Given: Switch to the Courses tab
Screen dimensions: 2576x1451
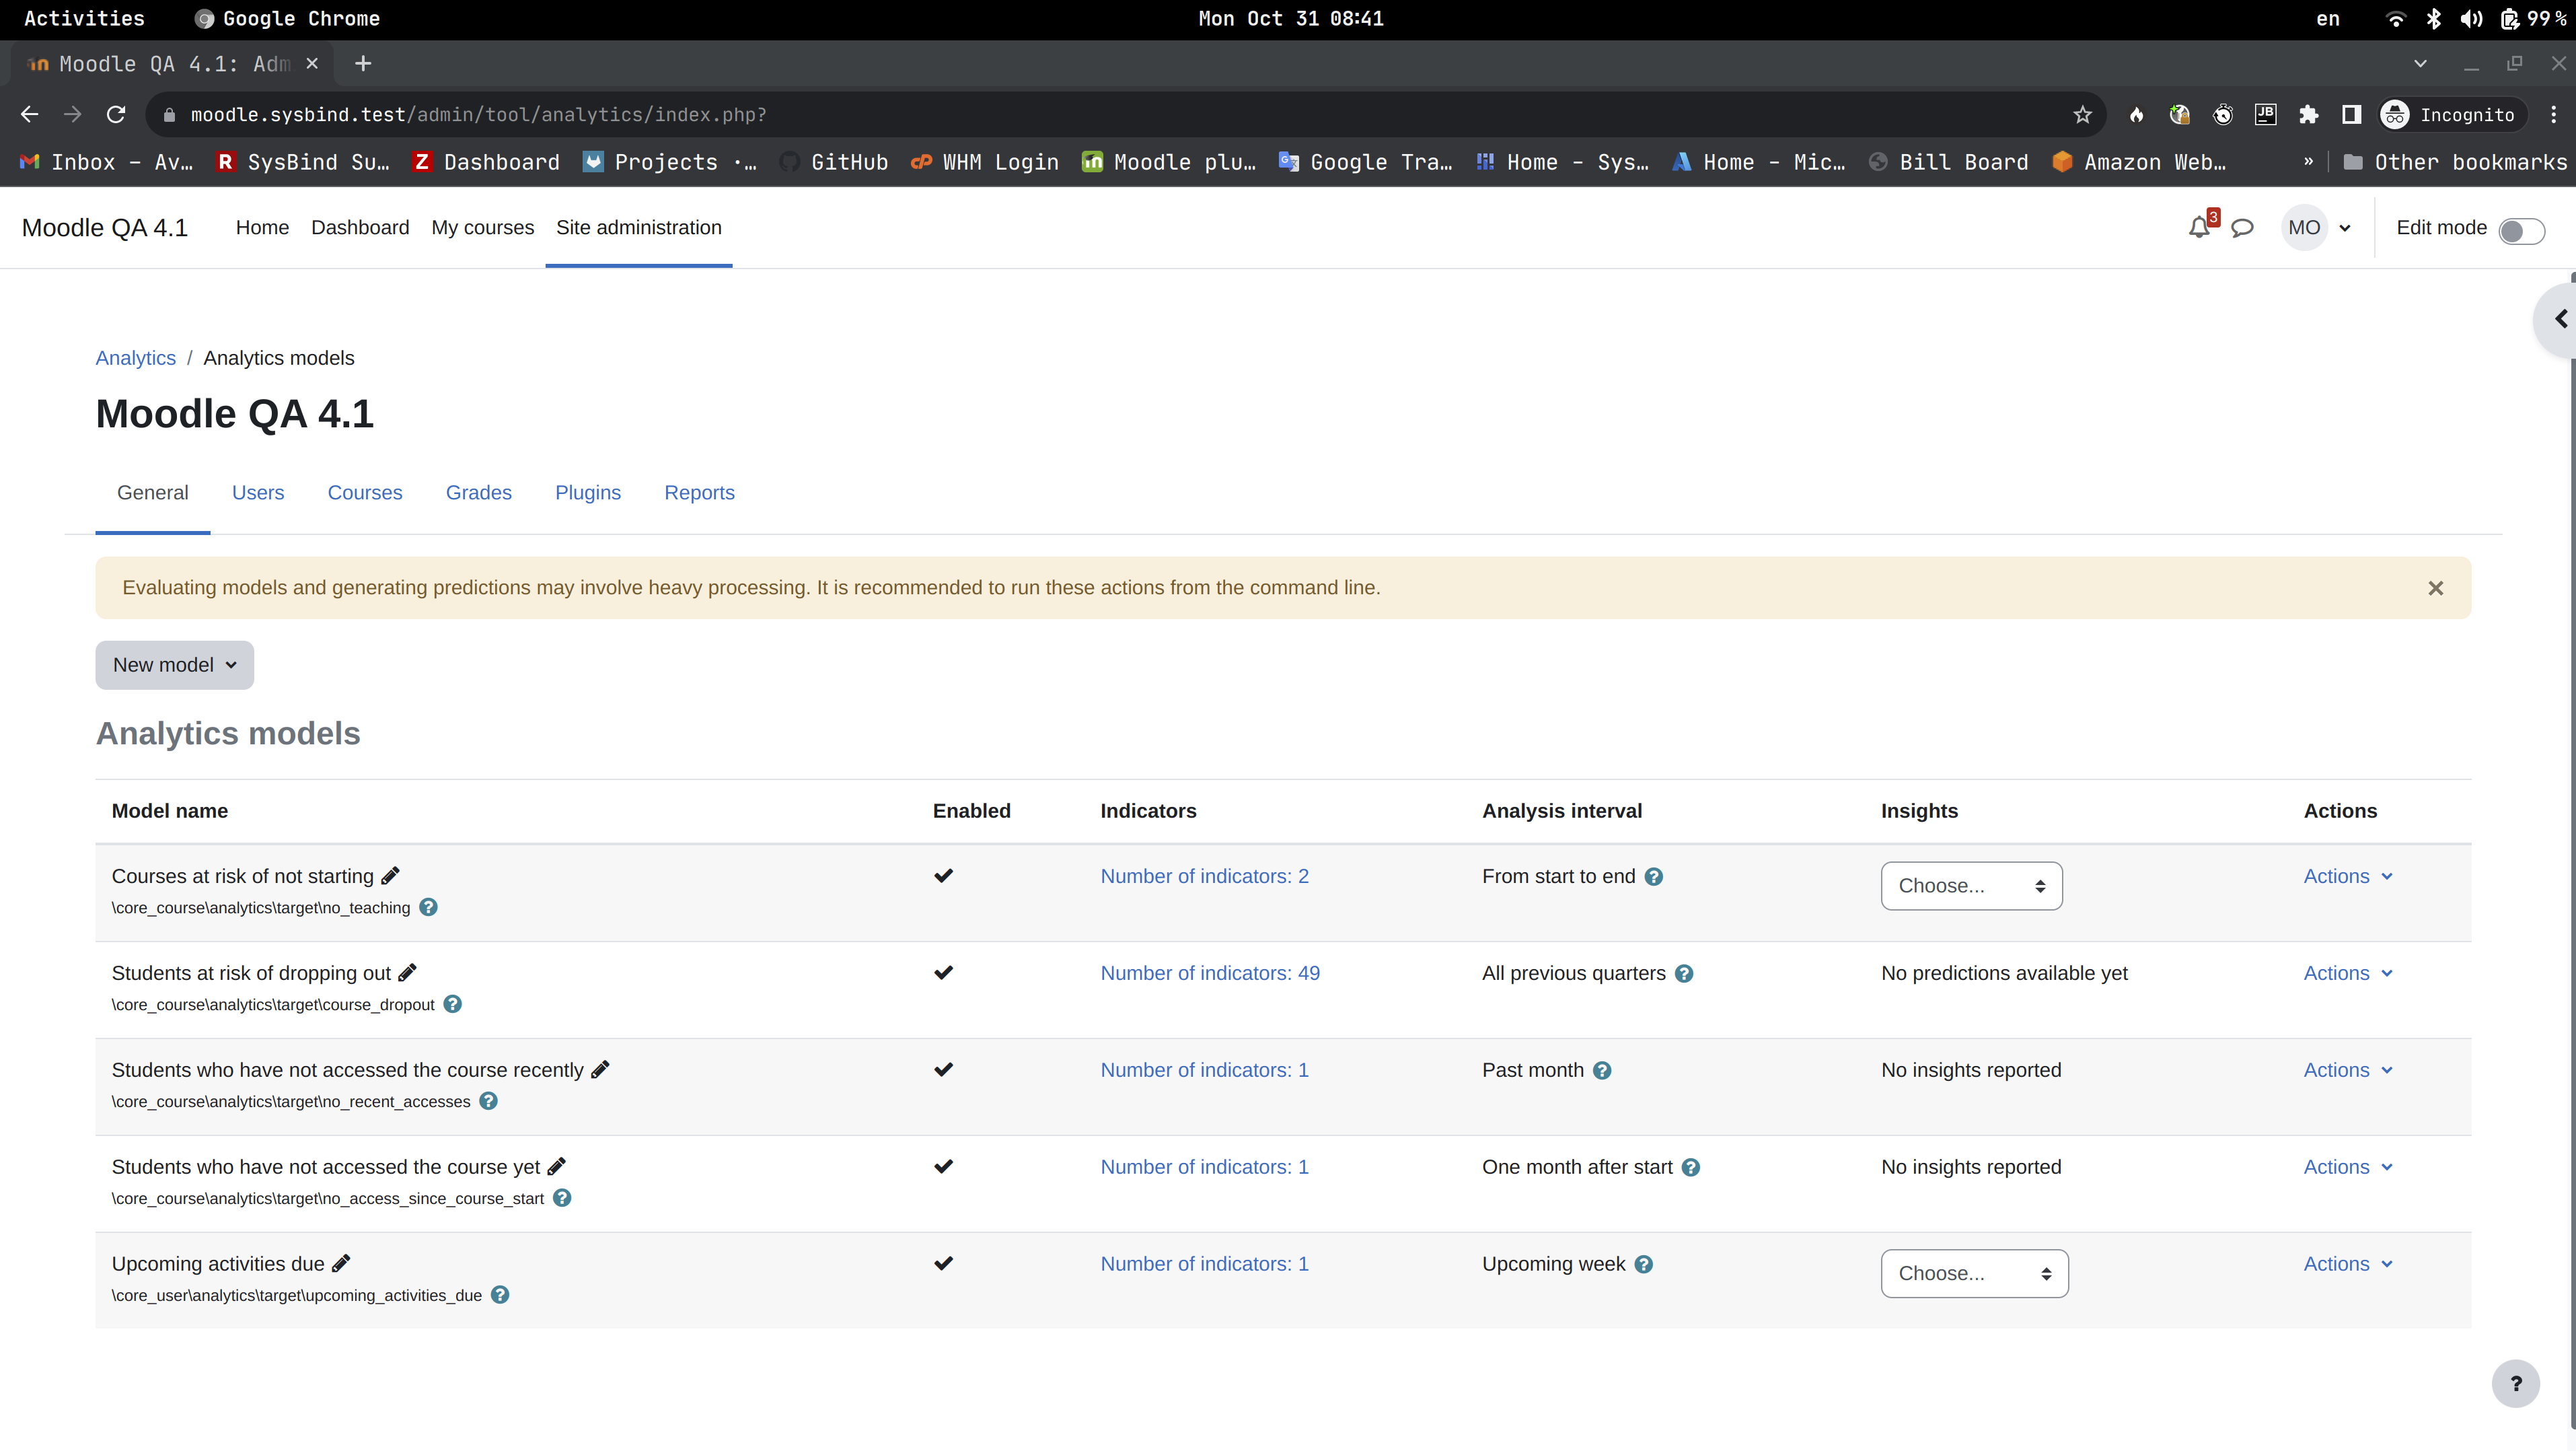Looking at the screenshot, I should coord(365,493).
